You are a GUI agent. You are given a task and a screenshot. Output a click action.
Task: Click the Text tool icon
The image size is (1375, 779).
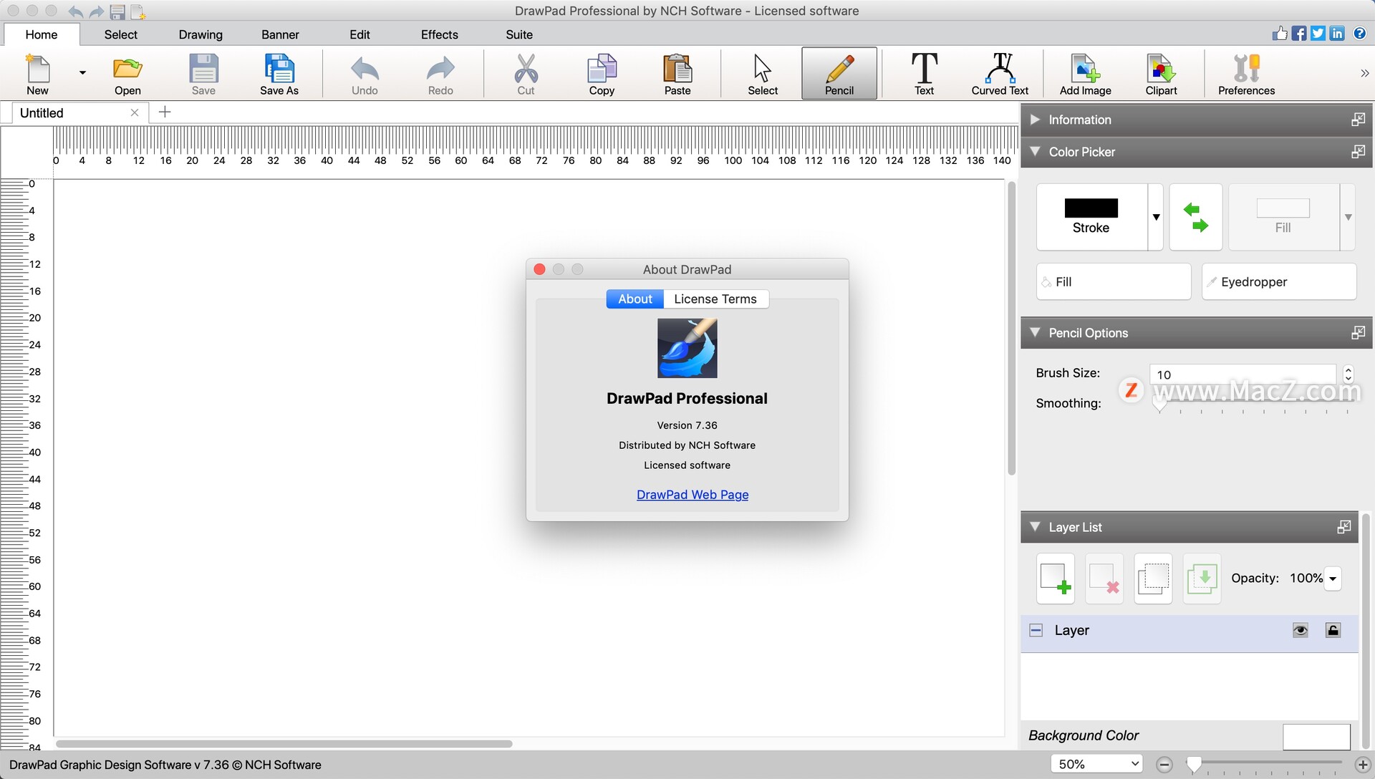point(924,73)
